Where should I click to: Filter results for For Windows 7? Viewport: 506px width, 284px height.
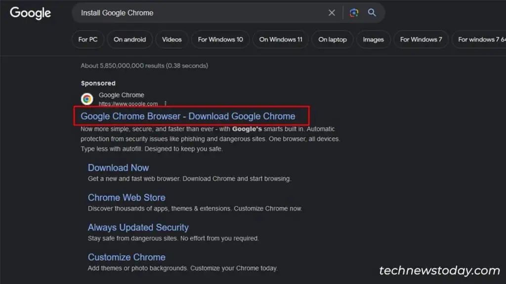[421, 39]
